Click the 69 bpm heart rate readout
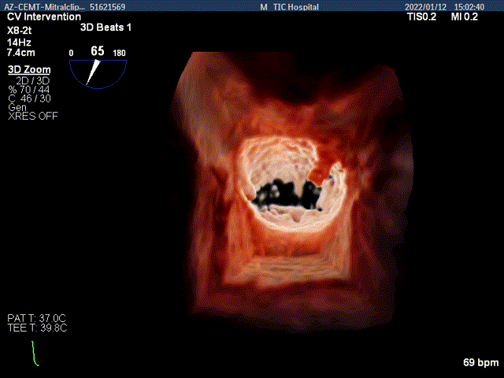The image size is (504, 378). coord(480,363)
